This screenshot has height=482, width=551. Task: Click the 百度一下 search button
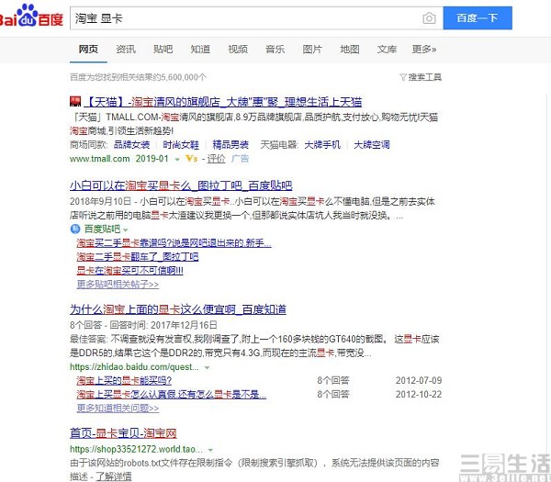(x=478, y=18)
